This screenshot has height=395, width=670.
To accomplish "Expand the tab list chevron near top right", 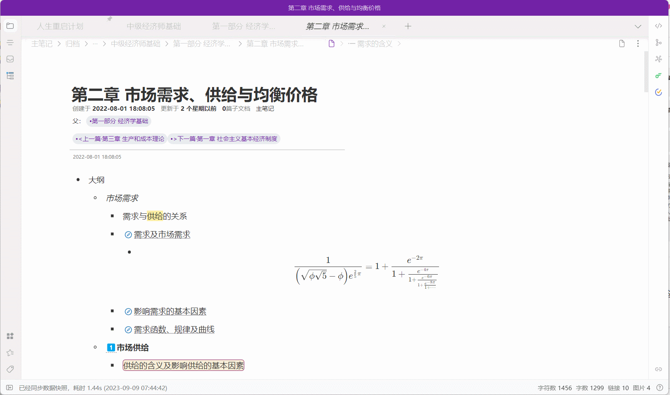I will pyautogui.click(x=638, y=27).
